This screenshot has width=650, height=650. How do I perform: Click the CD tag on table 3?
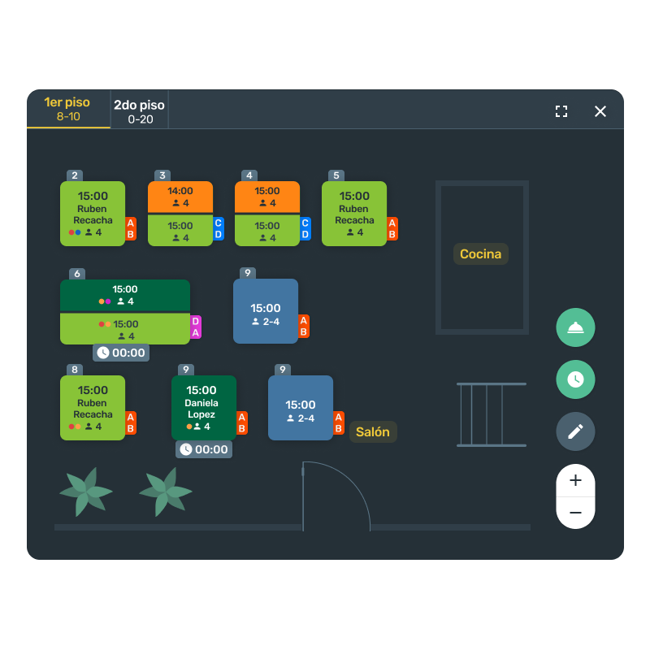(x=219, y=228)
